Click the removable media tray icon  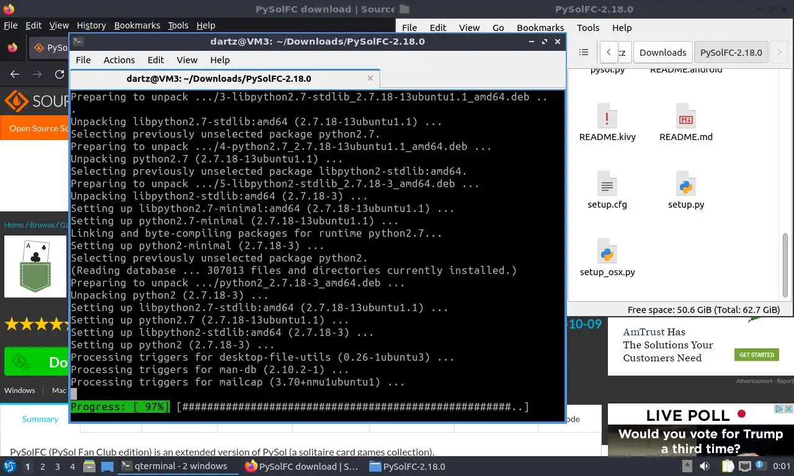coord(686,466)
